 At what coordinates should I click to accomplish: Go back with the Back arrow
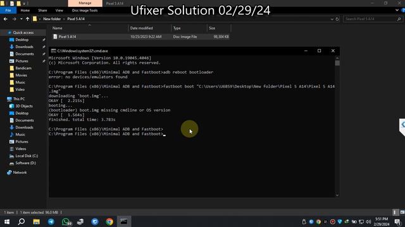tap(6, 19)
